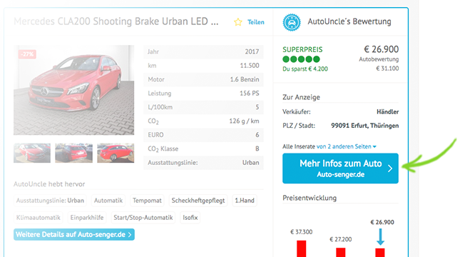Click the blue arrow above € 26.900 bar
Image resolution: width=460 pixels, height=257 pixels.
coord(380,237)
